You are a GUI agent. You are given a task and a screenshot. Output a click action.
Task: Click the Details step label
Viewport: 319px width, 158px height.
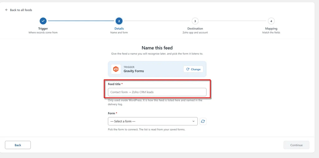pos(119,29)
